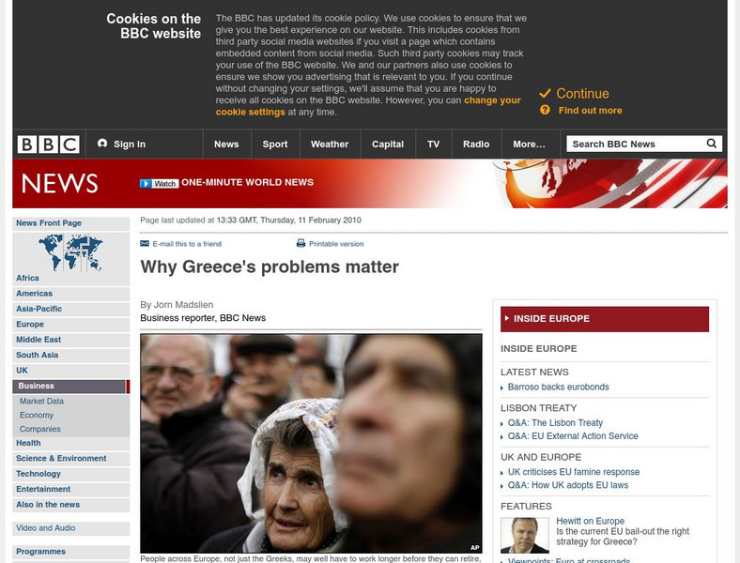Click the BBC logo
Screen dimensions: 740x563
[48, 145]
